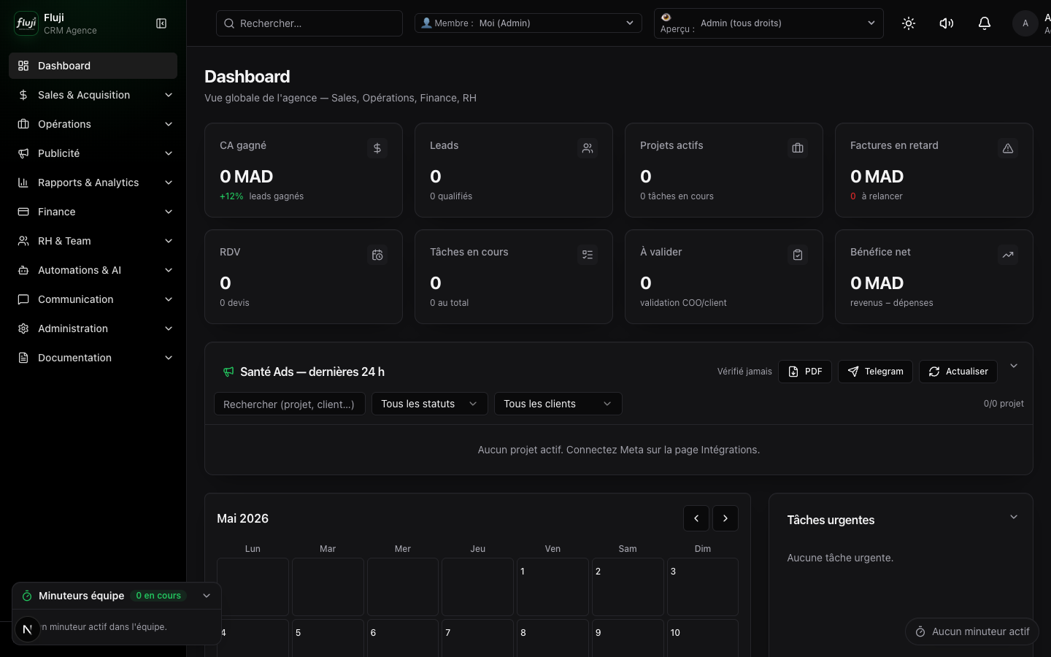Open Tous les clients filter
This screenshot has height=657, width=1051.
(558, 404)
